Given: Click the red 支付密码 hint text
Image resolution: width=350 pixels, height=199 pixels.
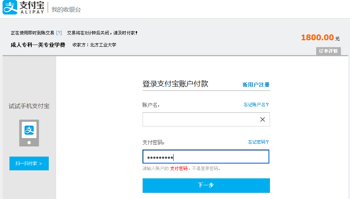Looking at the screenshot, I should pyautogui.click(x=179, y=169).
